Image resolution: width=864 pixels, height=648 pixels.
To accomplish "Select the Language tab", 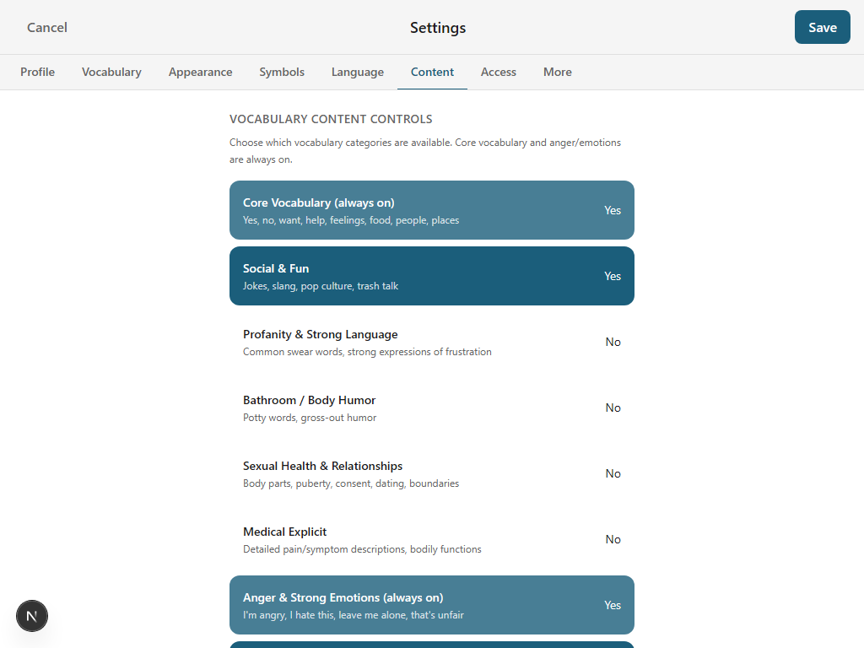I will (x=357, y=72).
